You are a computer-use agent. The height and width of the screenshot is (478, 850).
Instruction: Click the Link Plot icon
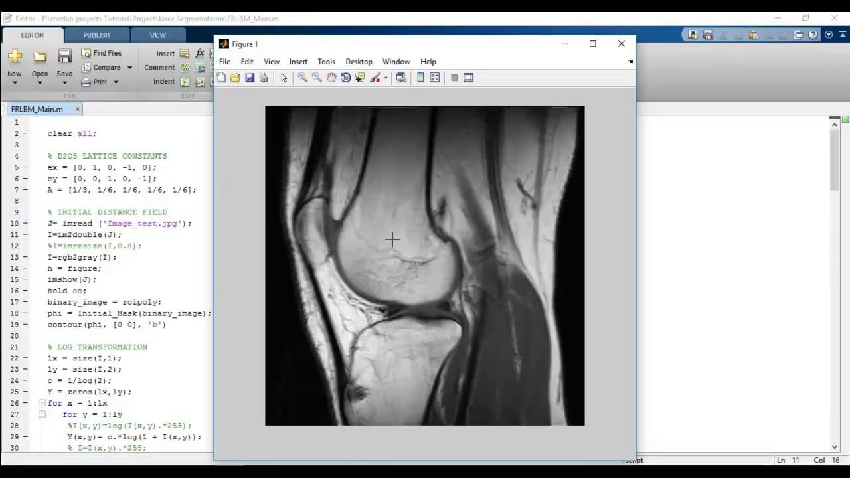[401, 78]
